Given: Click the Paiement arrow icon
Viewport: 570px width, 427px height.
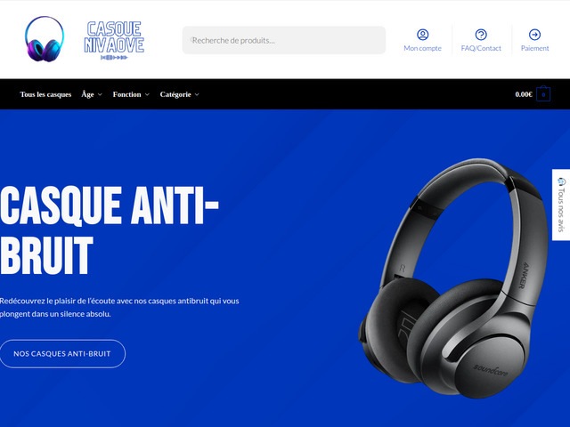Looking at the screenshot, I should click(x=534, y=35).
